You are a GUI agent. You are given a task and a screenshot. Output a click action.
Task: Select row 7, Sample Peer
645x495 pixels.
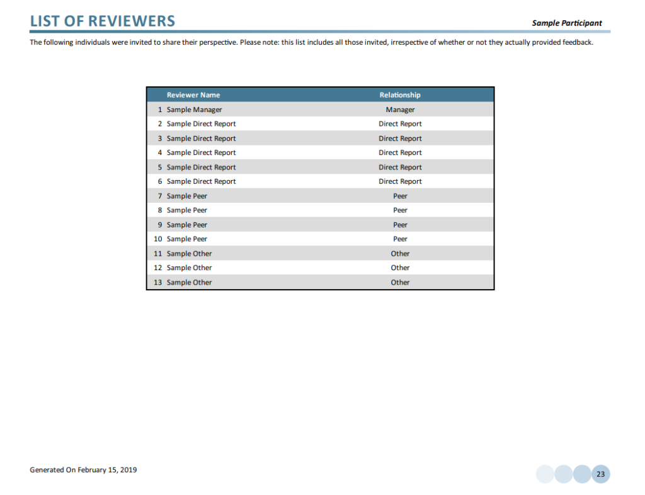click(x=186, y=196)
